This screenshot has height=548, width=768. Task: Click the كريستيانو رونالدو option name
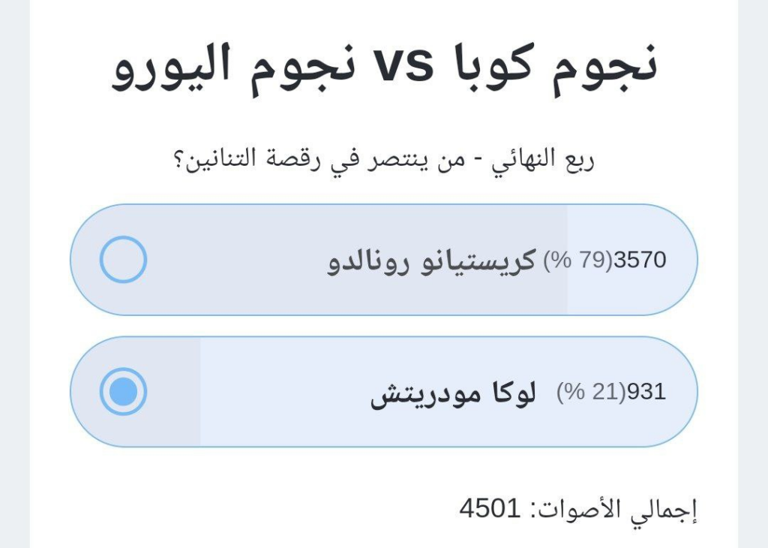tap(431, 260)
